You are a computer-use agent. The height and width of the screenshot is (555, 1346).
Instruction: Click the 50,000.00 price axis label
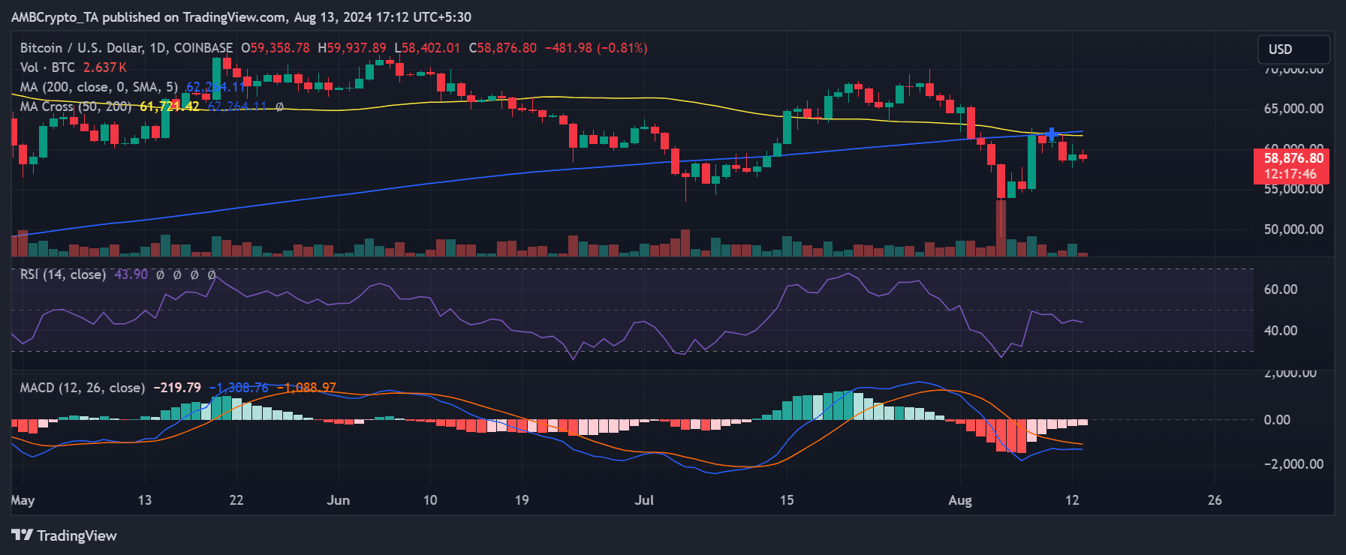(x=1293, y=229)
